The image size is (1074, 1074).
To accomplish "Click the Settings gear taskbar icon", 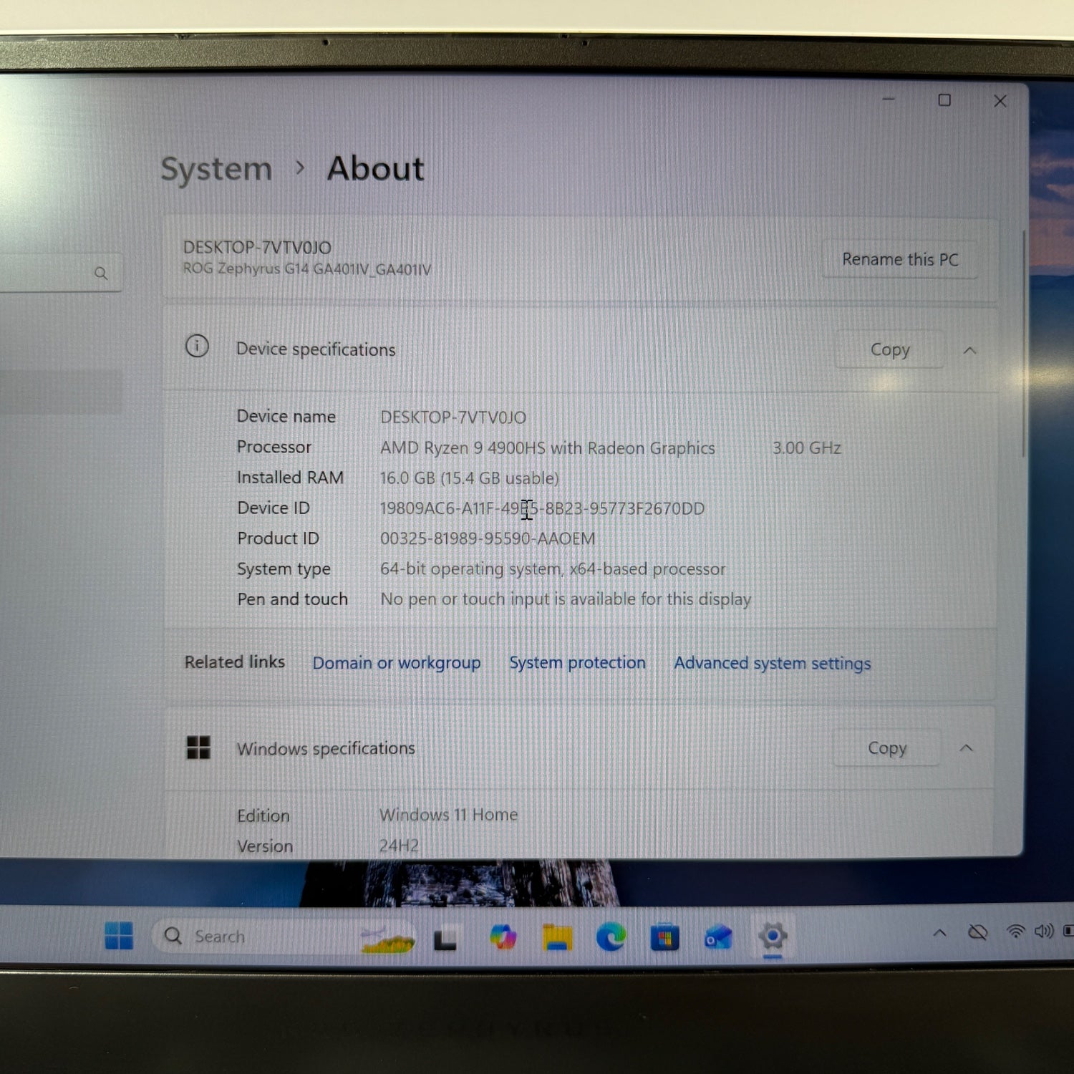I will click(x=773, y=936).
